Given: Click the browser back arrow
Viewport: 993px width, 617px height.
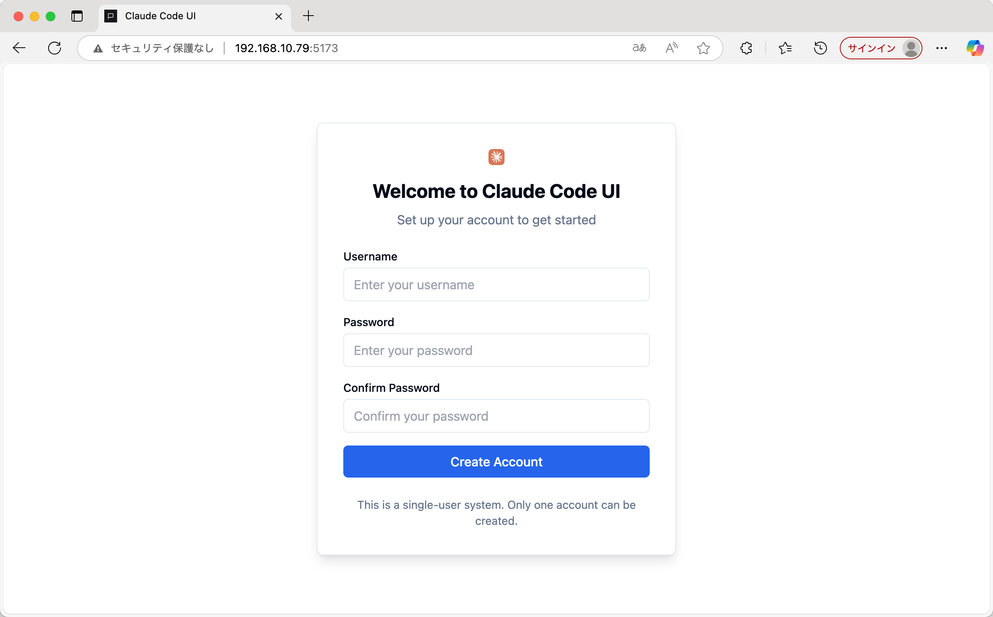Looking at the screenshot, I should tap(19, 48).
